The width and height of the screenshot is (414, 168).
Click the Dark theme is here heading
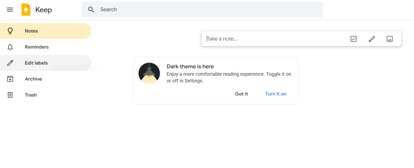190,66
